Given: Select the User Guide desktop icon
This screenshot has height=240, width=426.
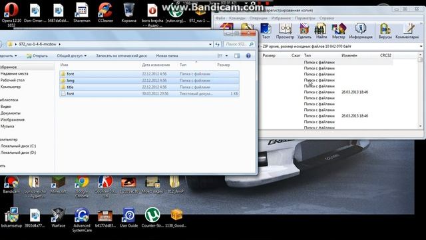Looking at the screenshot, I should (x=128, y=218).
